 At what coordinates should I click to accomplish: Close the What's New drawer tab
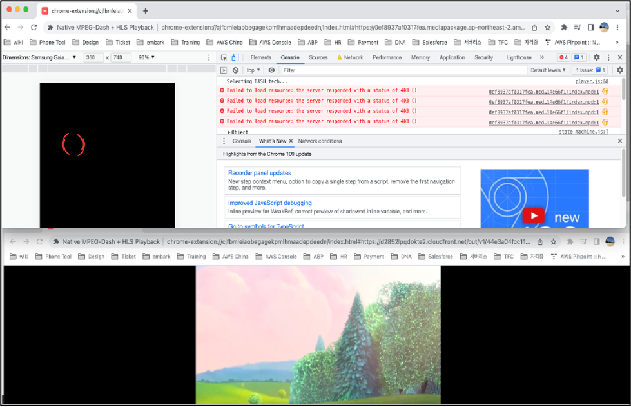pyautogui.click(x=291, y=141)
